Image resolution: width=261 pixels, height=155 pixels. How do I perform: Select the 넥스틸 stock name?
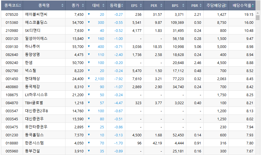(31, 71)
